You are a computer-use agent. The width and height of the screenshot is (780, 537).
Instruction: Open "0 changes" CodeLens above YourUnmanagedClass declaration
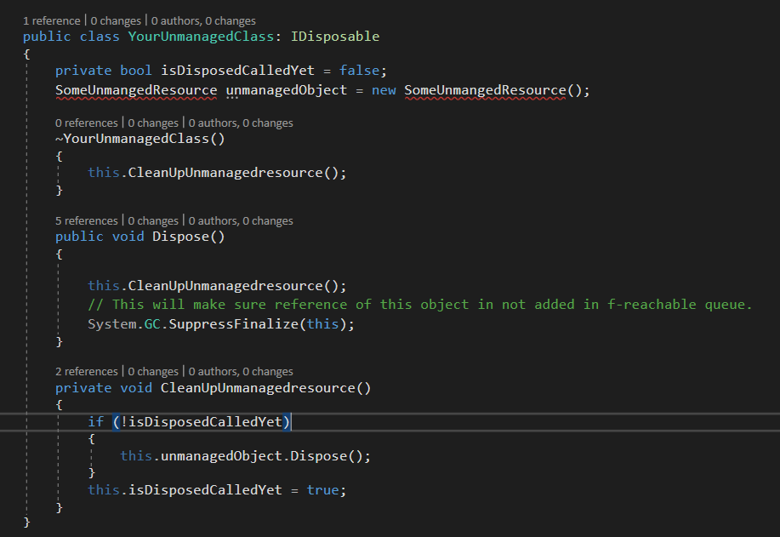tap(116, 21)
